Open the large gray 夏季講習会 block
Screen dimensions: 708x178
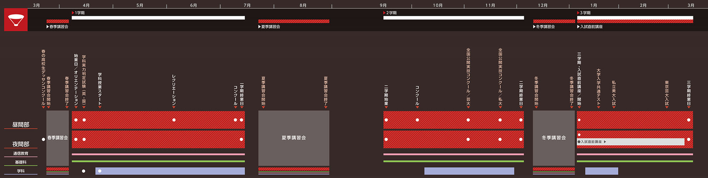pyautogui.click(x=294, y=138)
